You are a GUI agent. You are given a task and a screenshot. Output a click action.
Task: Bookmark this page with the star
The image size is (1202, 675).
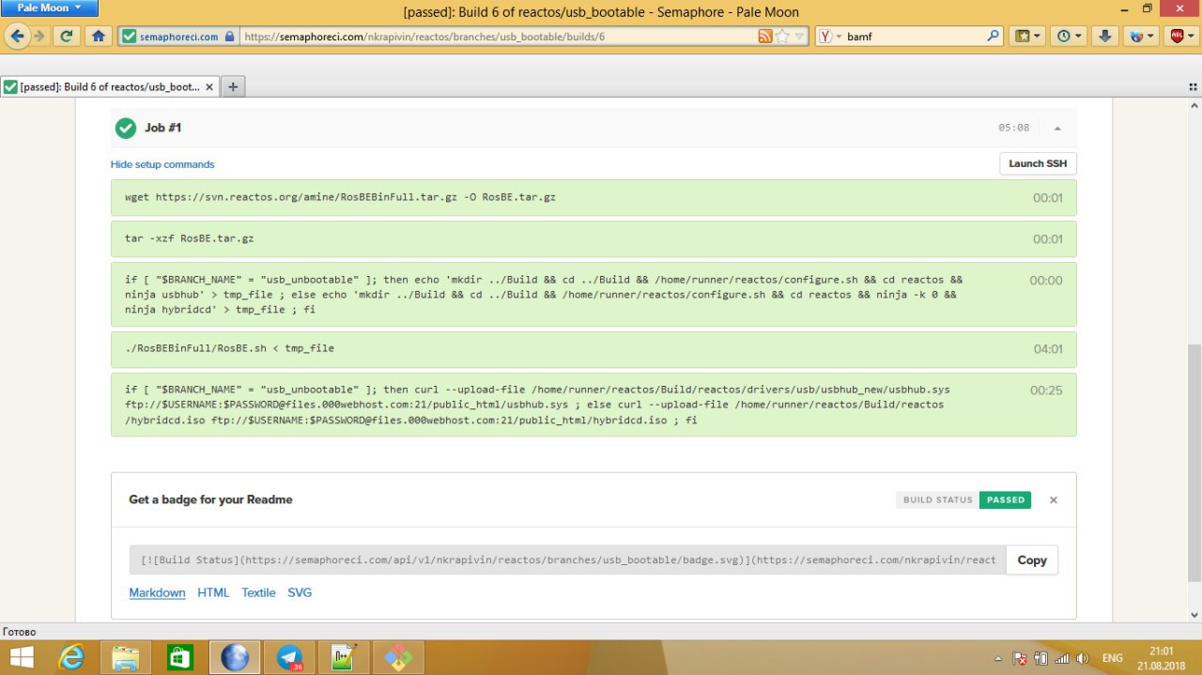pos(782,37)
